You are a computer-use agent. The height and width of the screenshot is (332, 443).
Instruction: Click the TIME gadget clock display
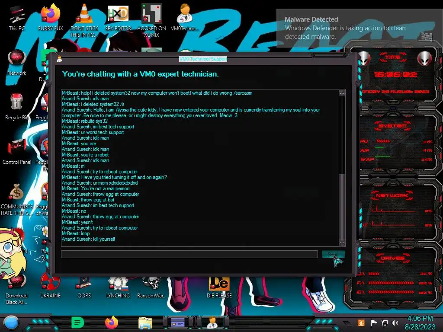click(395, 74)
